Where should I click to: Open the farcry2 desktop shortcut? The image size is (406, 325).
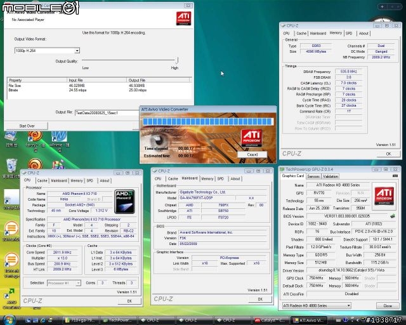36,142
